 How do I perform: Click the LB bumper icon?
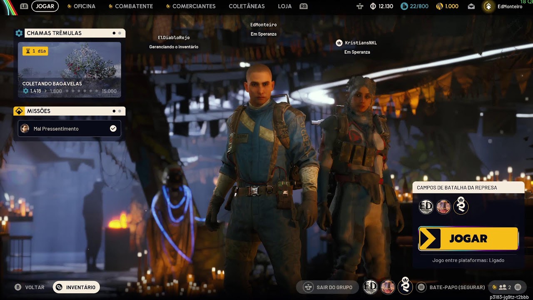24,6
